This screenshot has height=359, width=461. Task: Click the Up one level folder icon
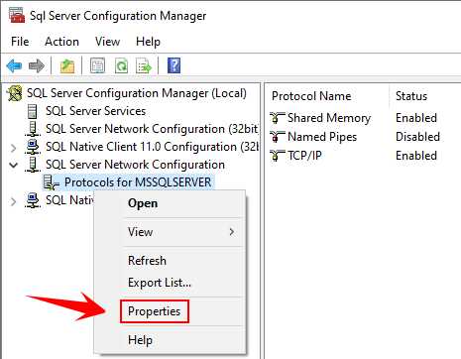click(x=67, y=65)
